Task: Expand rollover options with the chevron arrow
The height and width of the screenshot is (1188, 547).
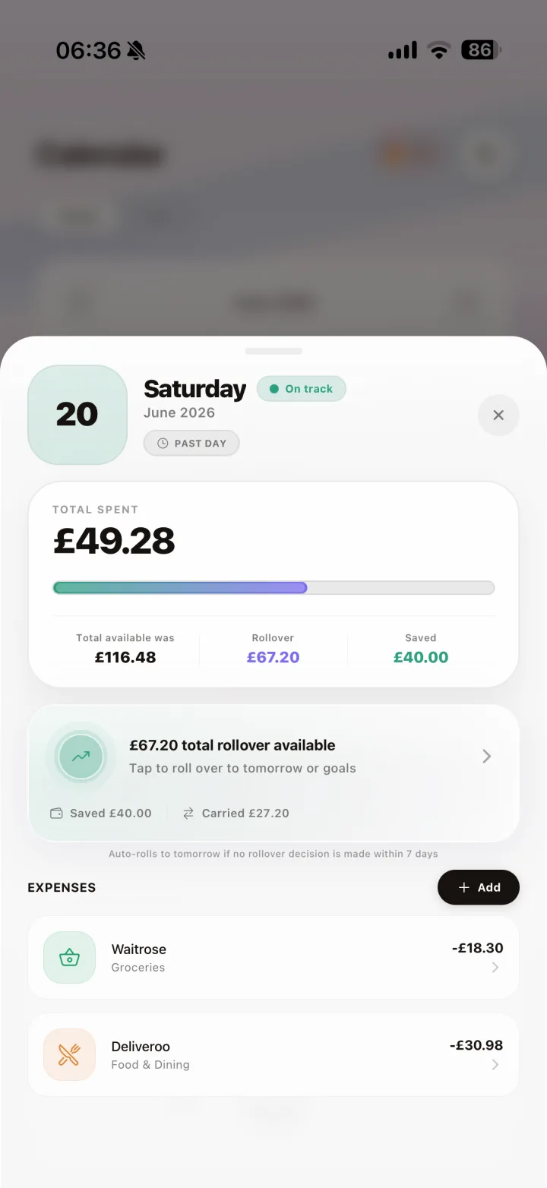Action: (487, 757)
